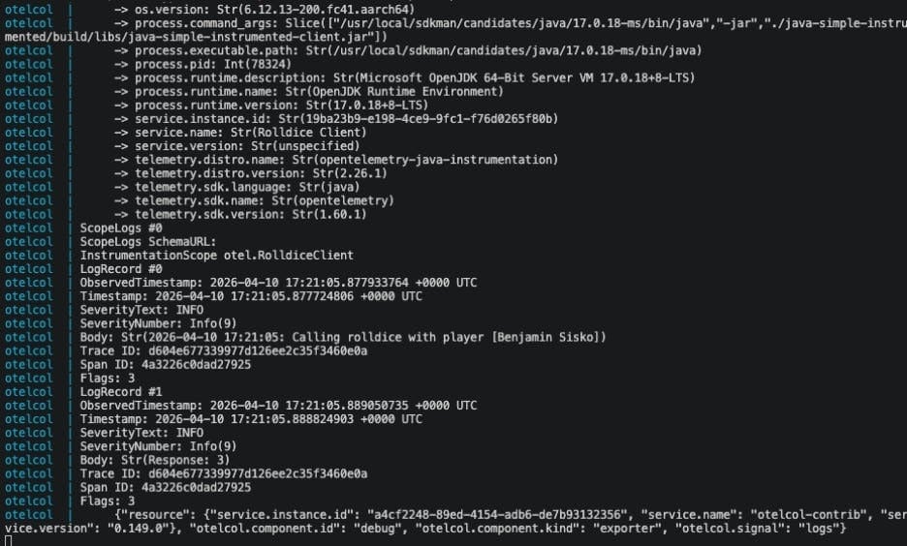Click the terminal cursor block at bottom
The image size is (907, 546).
coord(8,541)
